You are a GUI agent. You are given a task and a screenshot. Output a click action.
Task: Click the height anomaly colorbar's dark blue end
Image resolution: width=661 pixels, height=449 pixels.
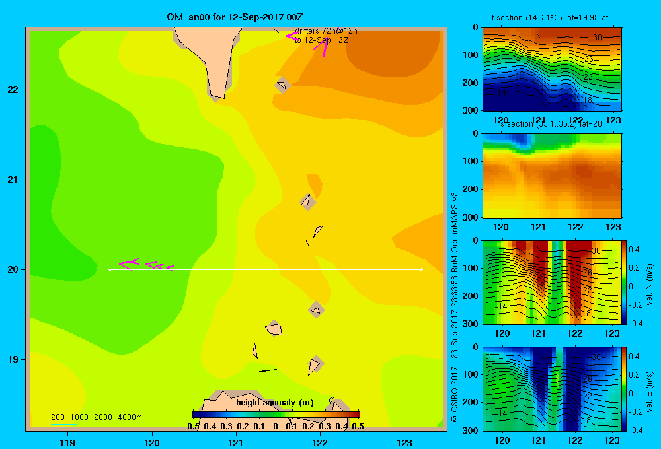tap(196, 415)
